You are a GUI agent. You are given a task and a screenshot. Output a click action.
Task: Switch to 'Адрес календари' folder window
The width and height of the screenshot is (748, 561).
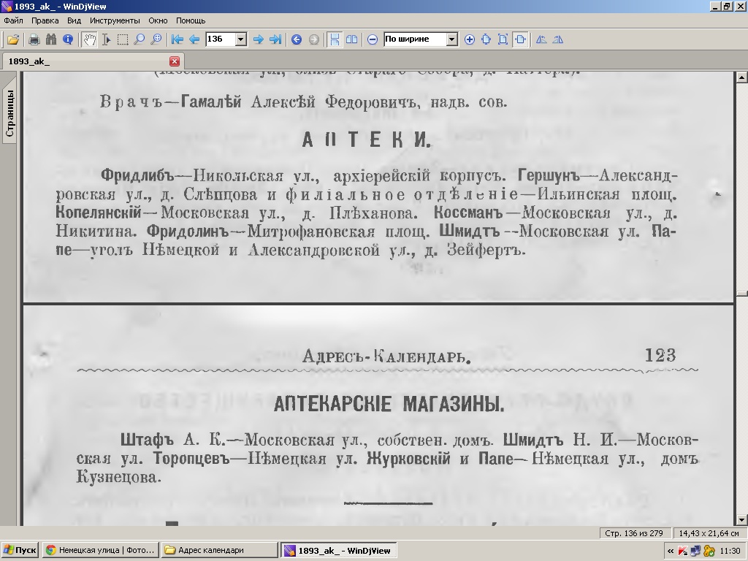click(x=219, y=550)
